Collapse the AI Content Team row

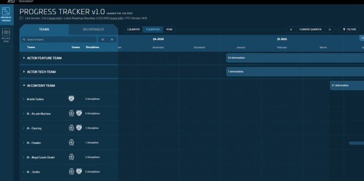[24, 86]
